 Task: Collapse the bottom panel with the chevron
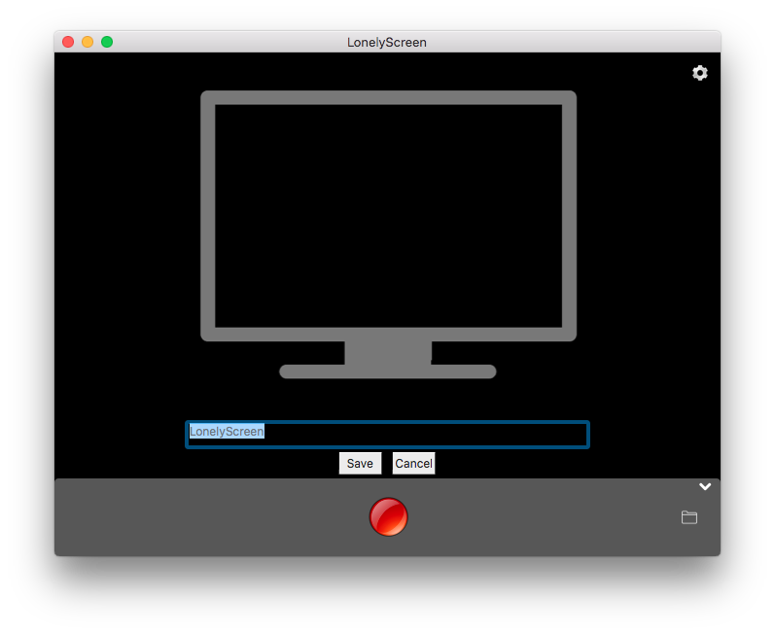pyautogui.click(x=705, y=487)
